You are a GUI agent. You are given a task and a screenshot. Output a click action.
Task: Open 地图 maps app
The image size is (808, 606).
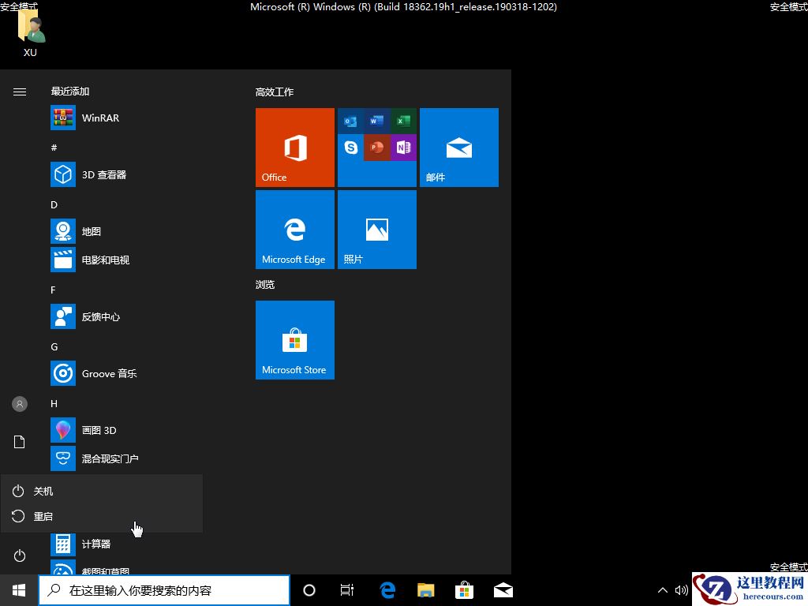click(x=91, y=232)
